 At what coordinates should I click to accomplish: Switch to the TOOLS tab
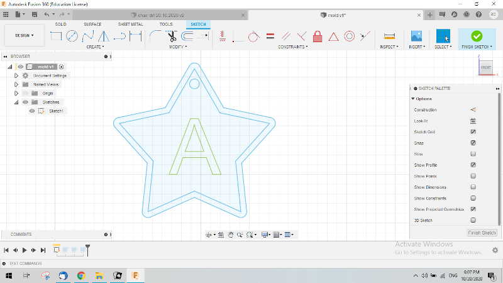[x=166, y=25]
